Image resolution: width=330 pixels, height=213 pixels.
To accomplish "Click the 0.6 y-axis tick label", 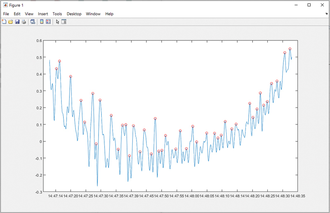I will [x=39, y=41].
